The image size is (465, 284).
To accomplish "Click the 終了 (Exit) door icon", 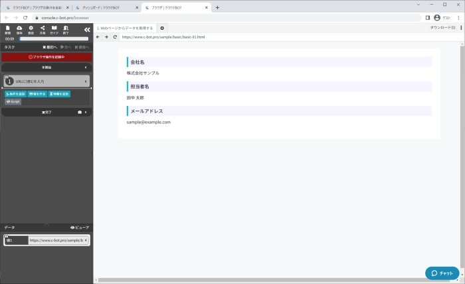I will pyautogui.click(x=66, y=29).
